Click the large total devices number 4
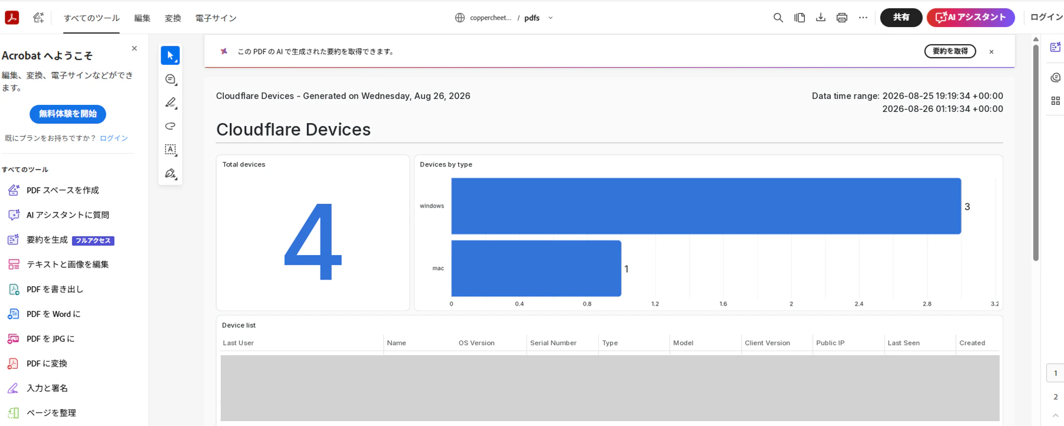 point(313,242)
